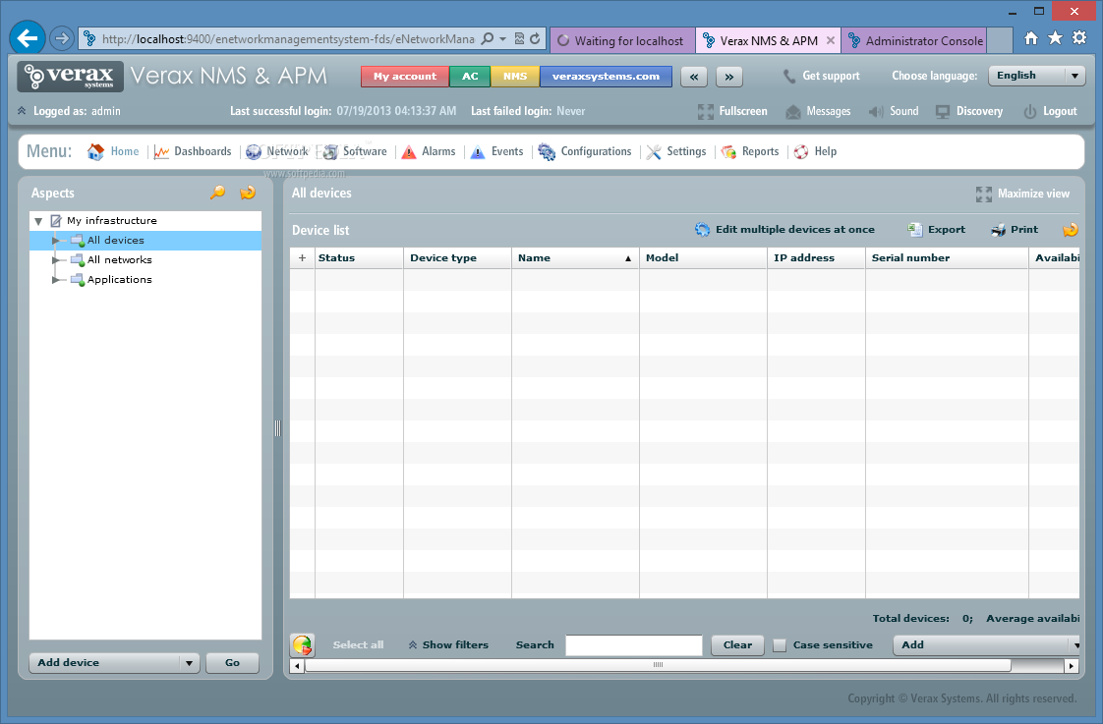Navigate to next with » button

[x=728, y=77]
